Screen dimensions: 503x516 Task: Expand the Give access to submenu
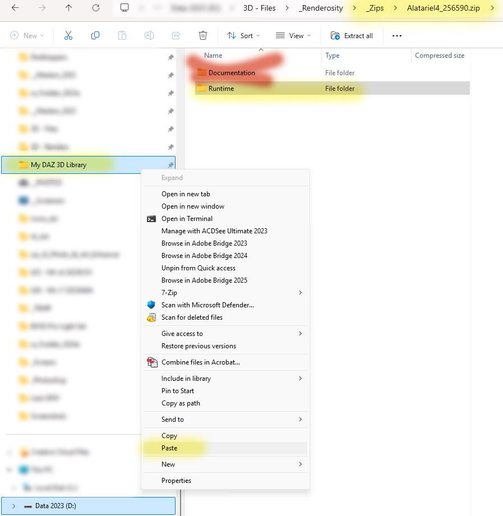pos(300,334)
